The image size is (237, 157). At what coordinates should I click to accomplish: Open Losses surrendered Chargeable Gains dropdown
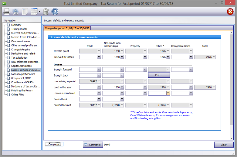tap(191, 93)
